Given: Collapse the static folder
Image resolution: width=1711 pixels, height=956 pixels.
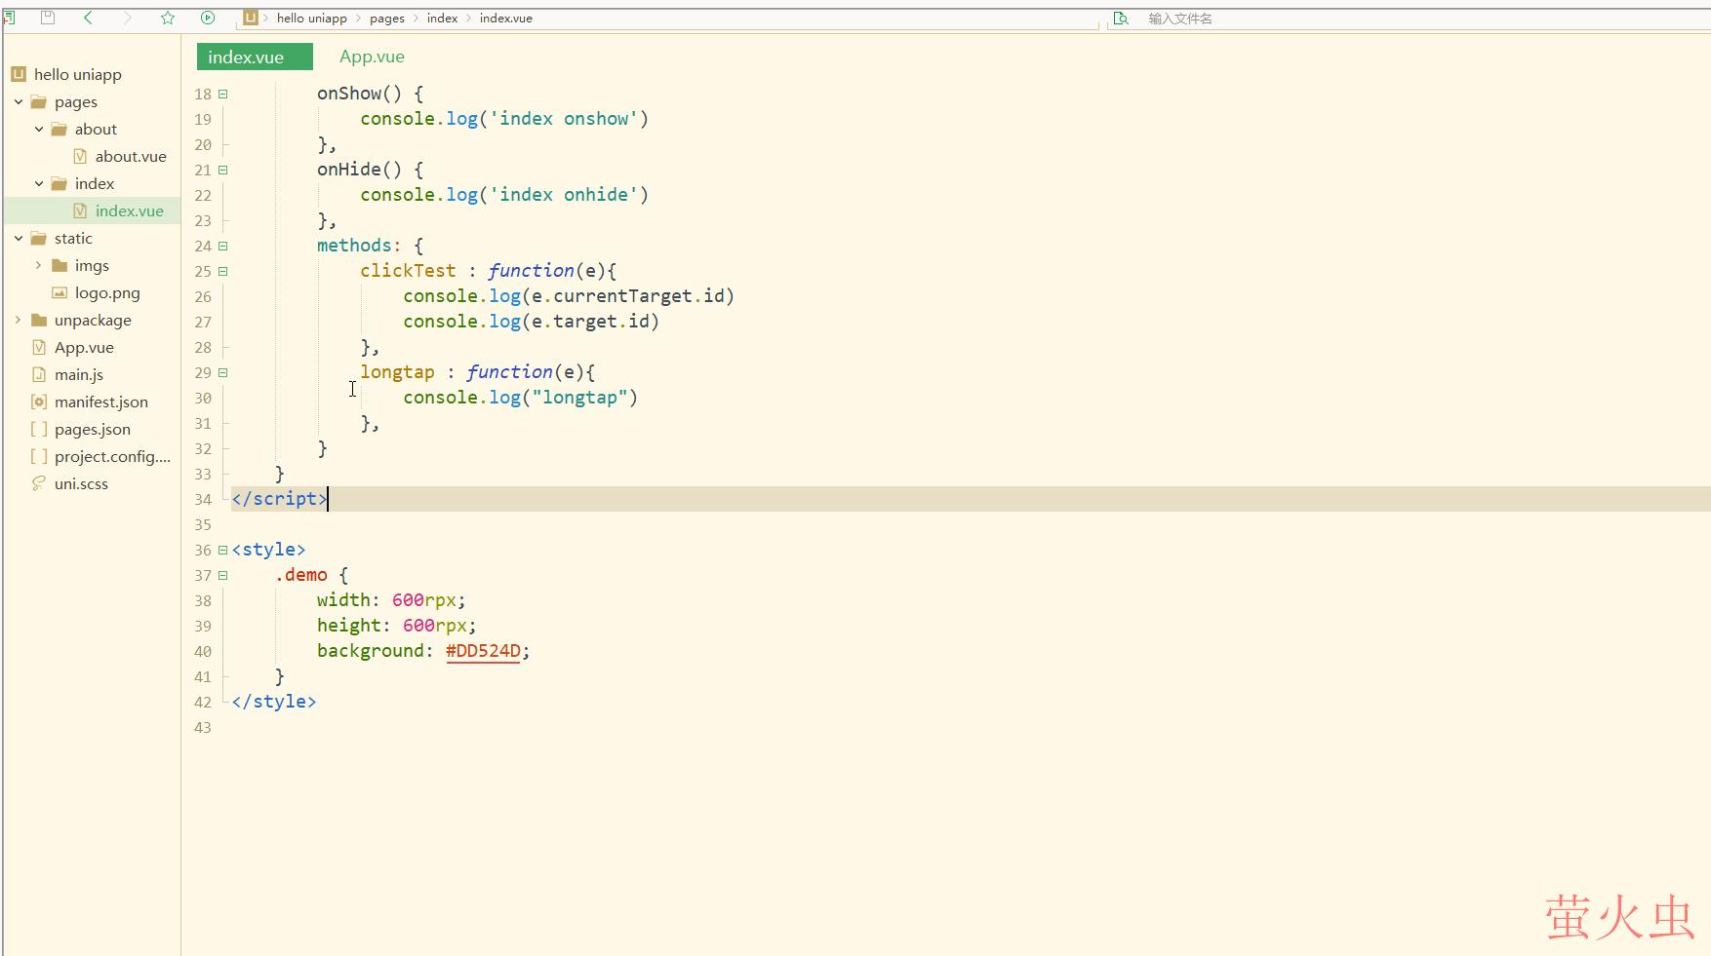Looking at the screenshot, I should (19, 238).
